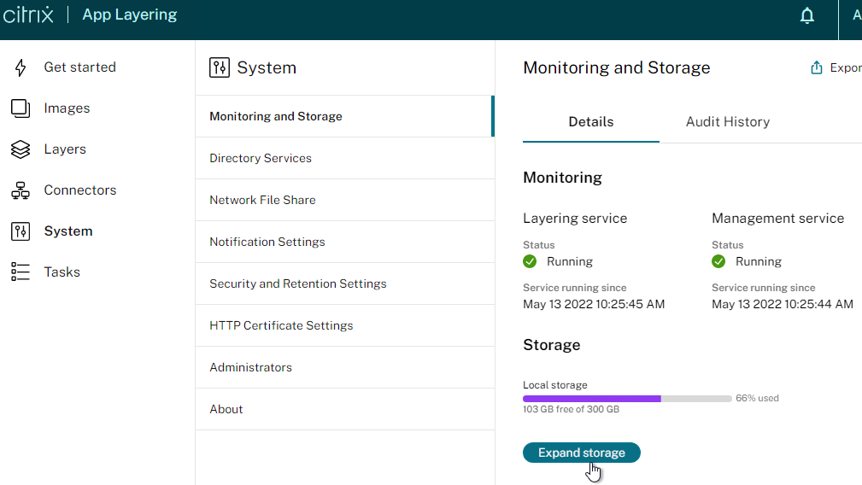Go to Notification Settings
Image resolution: width=862 pixels, height=485 pixels.
(x=344, y=242)
